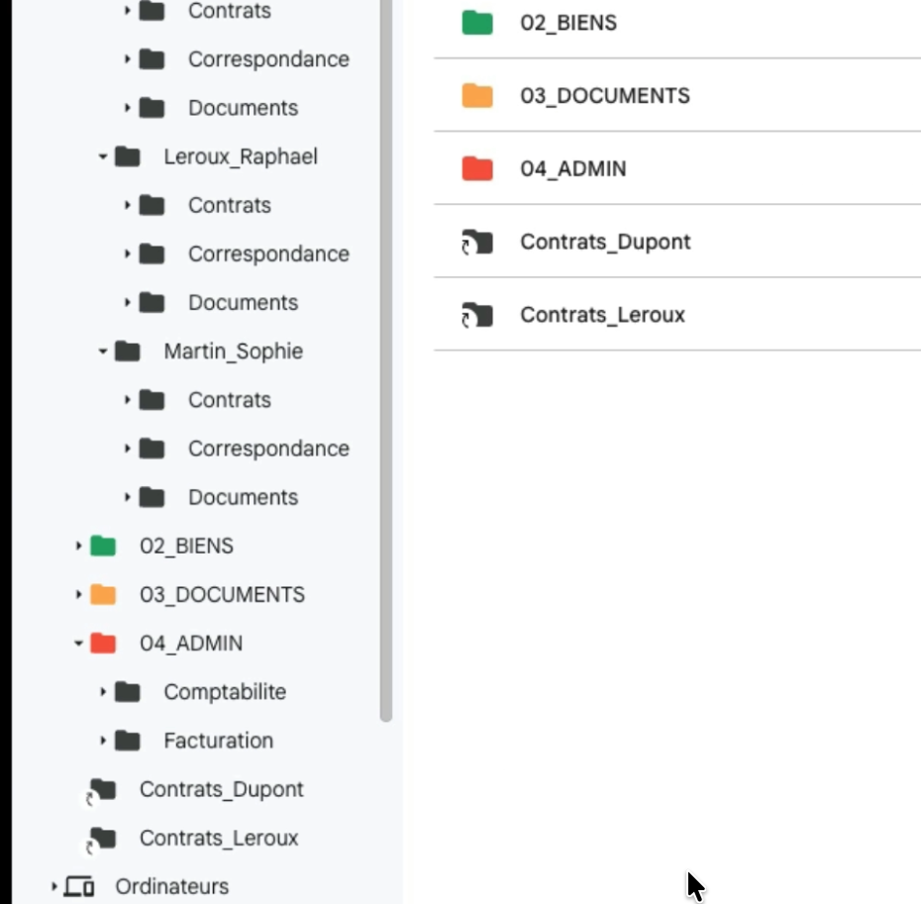The width and height of the screenshot is (921, 904).
Task: Click the red 04_ADMIN folder icon in file list
Action: pyautogui.click(x=477, y=169)
